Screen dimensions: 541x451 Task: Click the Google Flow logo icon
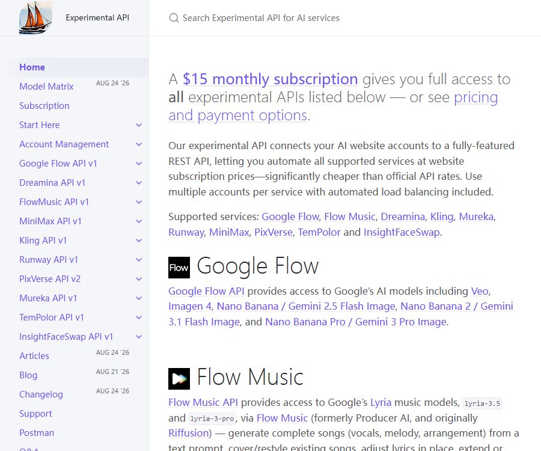pyautogui.click(x=179, y=268)
